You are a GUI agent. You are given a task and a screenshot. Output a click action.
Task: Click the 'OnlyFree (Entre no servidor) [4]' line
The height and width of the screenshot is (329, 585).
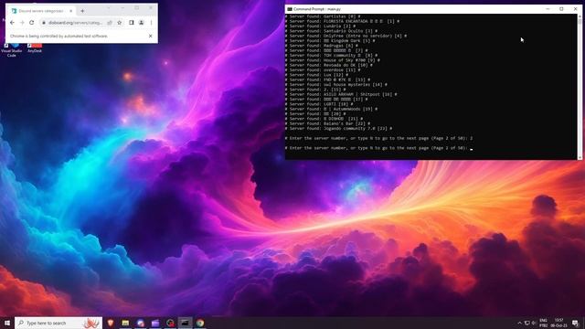click(346, 36)
